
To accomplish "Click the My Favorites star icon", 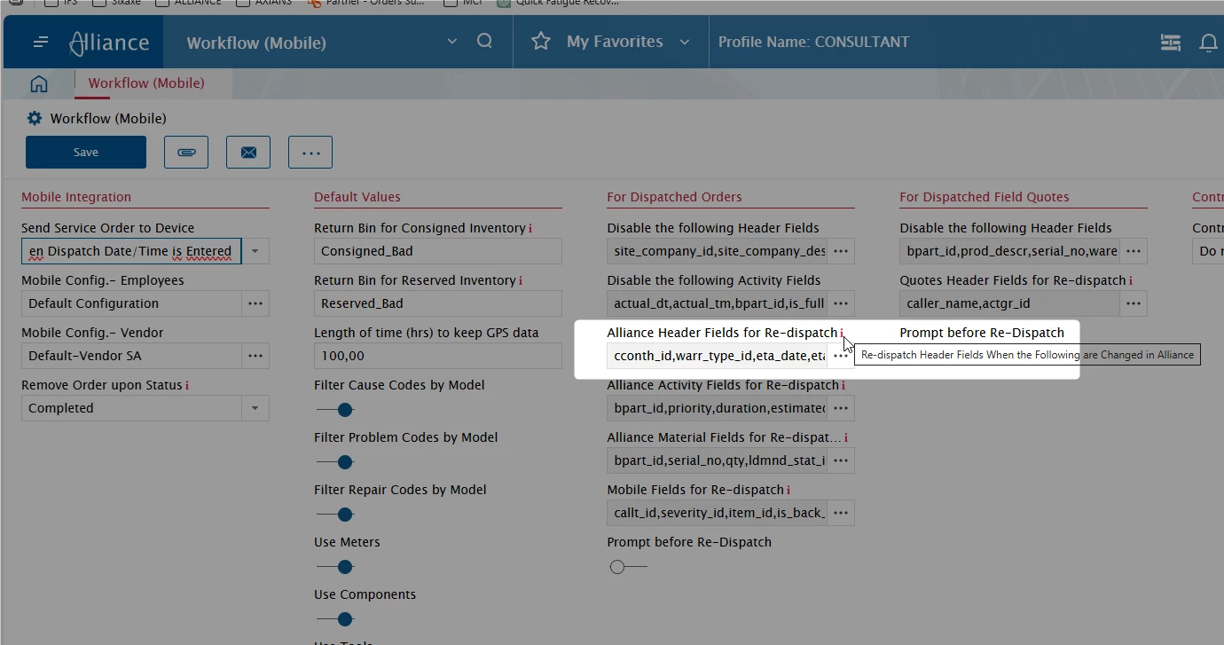I will pos(541,42).
